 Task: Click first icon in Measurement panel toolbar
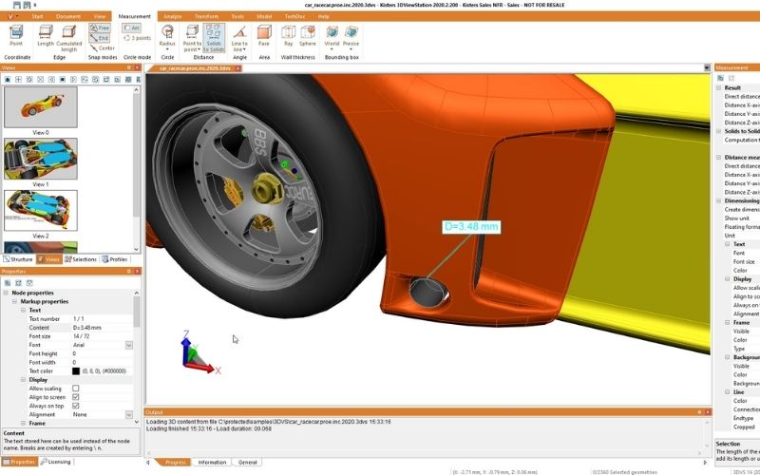[721, 78]
